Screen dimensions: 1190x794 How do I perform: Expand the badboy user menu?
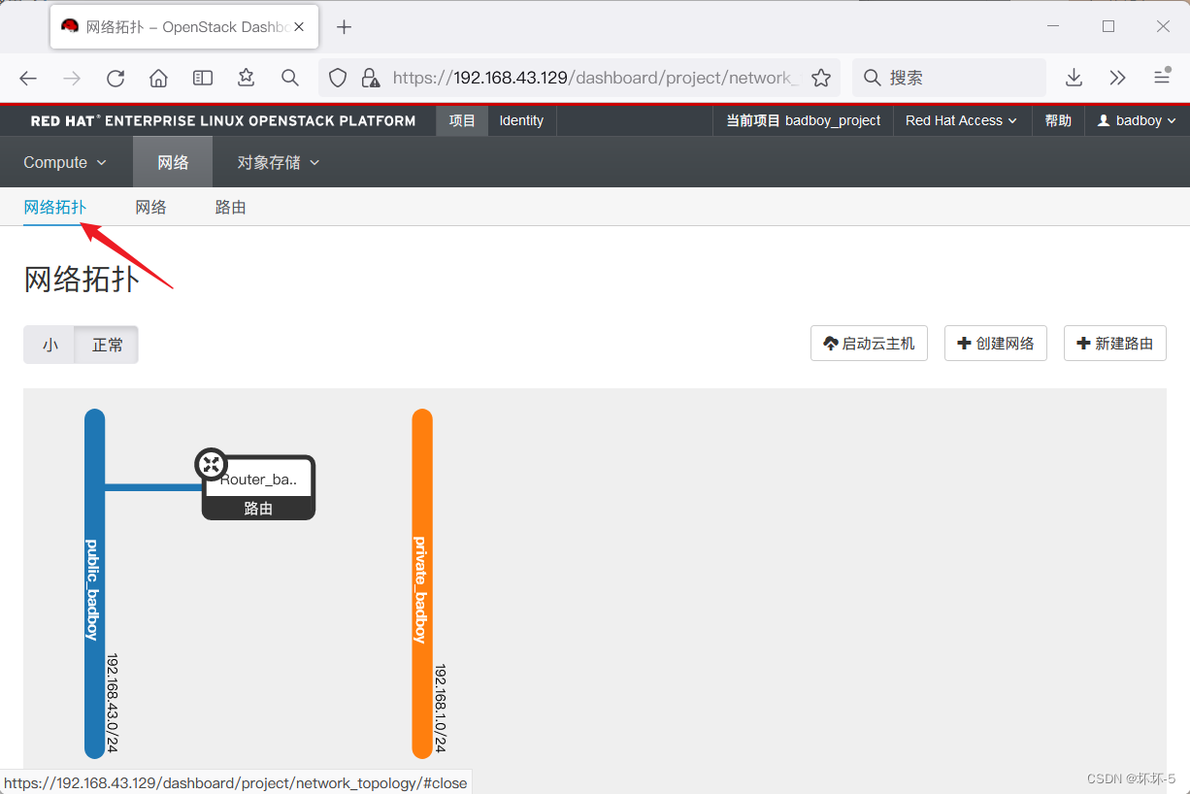click(1137, 120)
